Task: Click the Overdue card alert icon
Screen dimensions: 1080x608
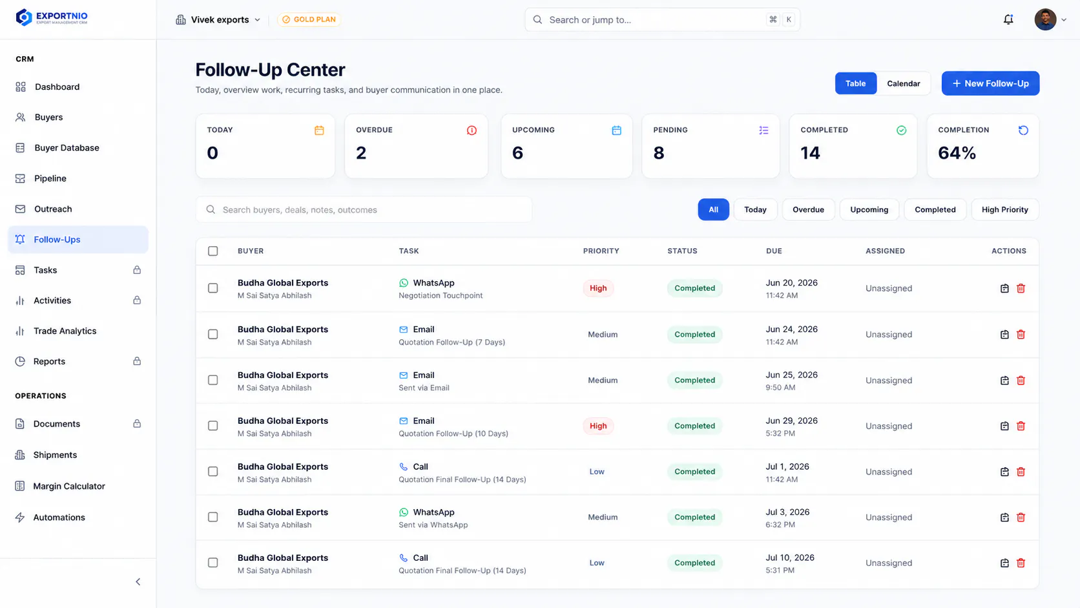Action: pyautogui.click(x=472, y=131)
